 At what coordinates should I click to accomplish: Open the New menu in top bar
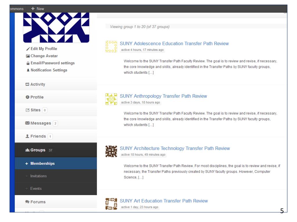click(37, 9)
